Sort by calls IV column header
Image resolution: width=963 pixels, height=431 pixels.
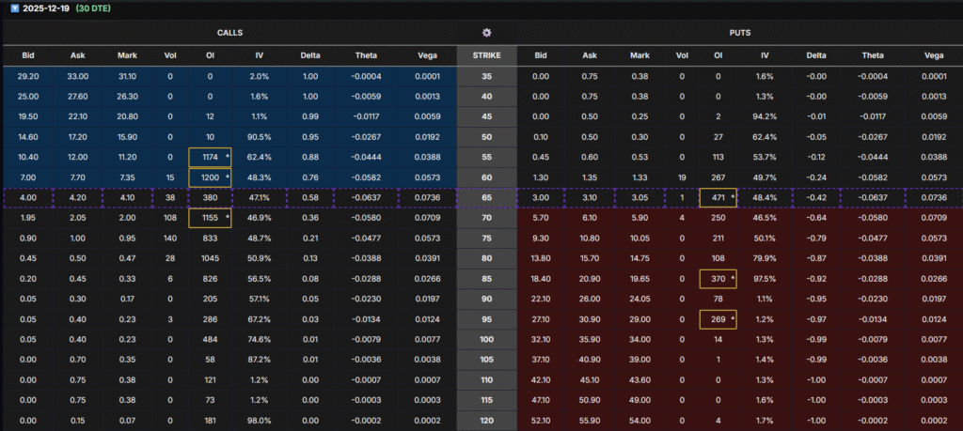tap(260, 55)
